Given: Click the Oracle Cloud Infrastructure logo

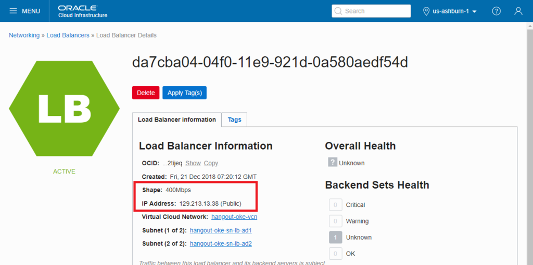Looking at the screenshot, I should click(83, 11).
